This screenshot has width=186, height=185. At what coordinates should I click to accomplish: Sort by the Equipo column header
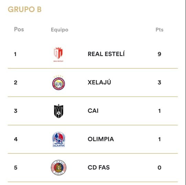59,30
